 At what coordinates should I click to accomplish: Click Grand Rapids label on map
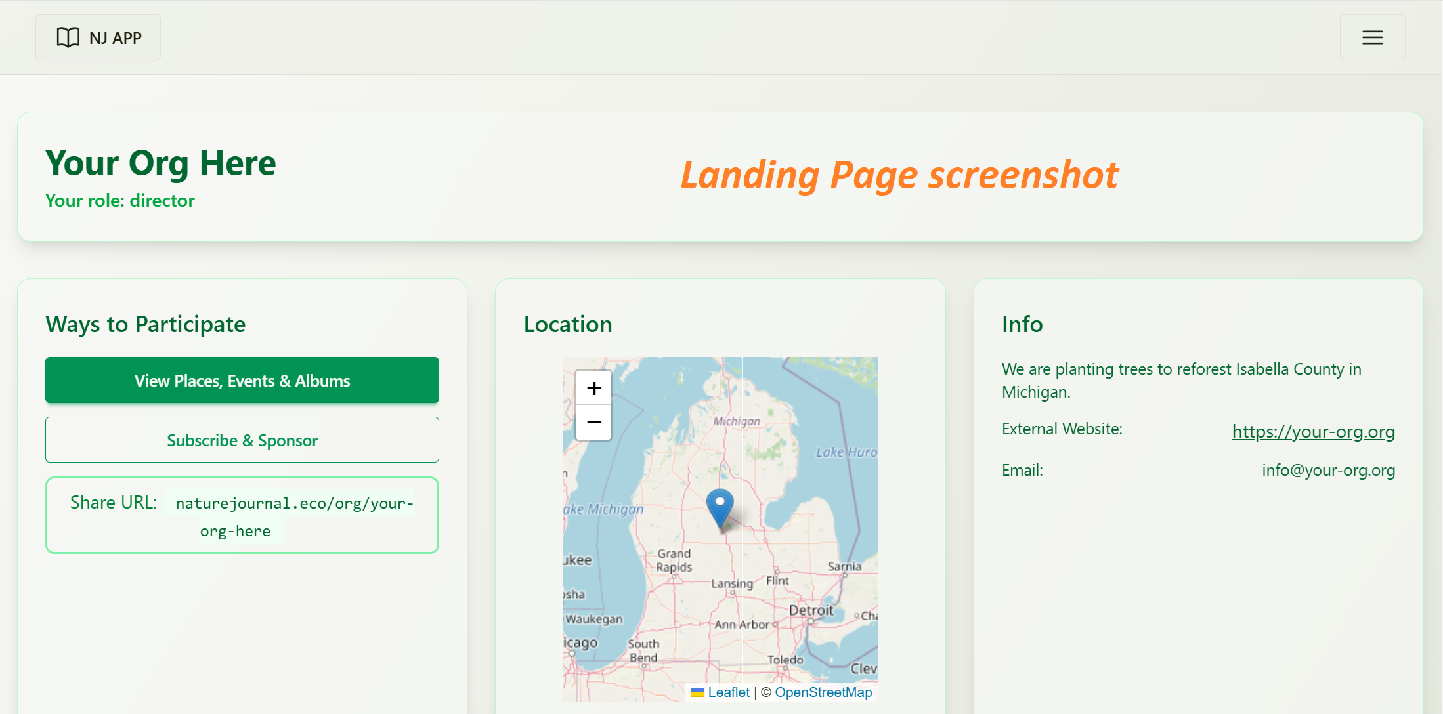674,560
